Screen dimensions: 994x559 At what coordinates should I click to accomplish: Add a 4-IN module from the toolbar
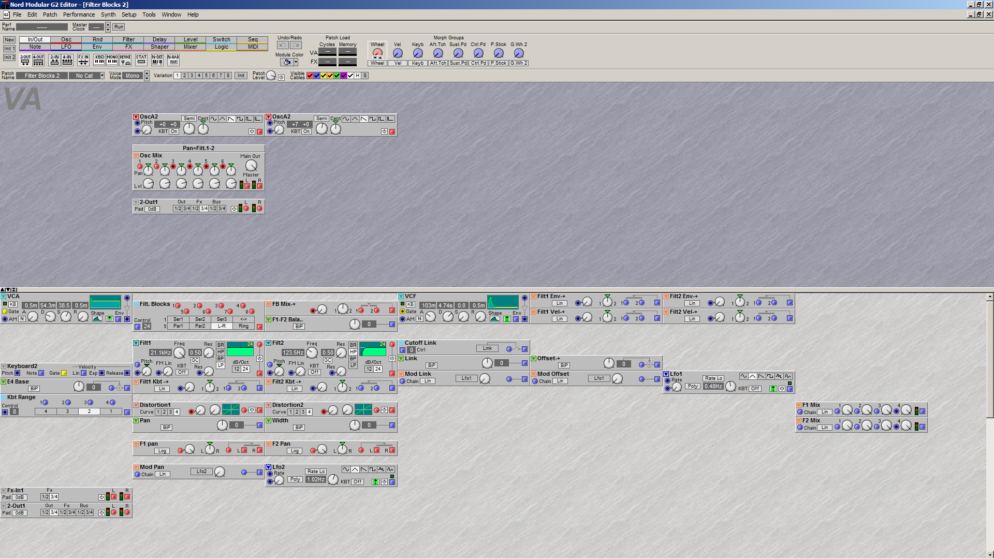click(x=67, y=60)
